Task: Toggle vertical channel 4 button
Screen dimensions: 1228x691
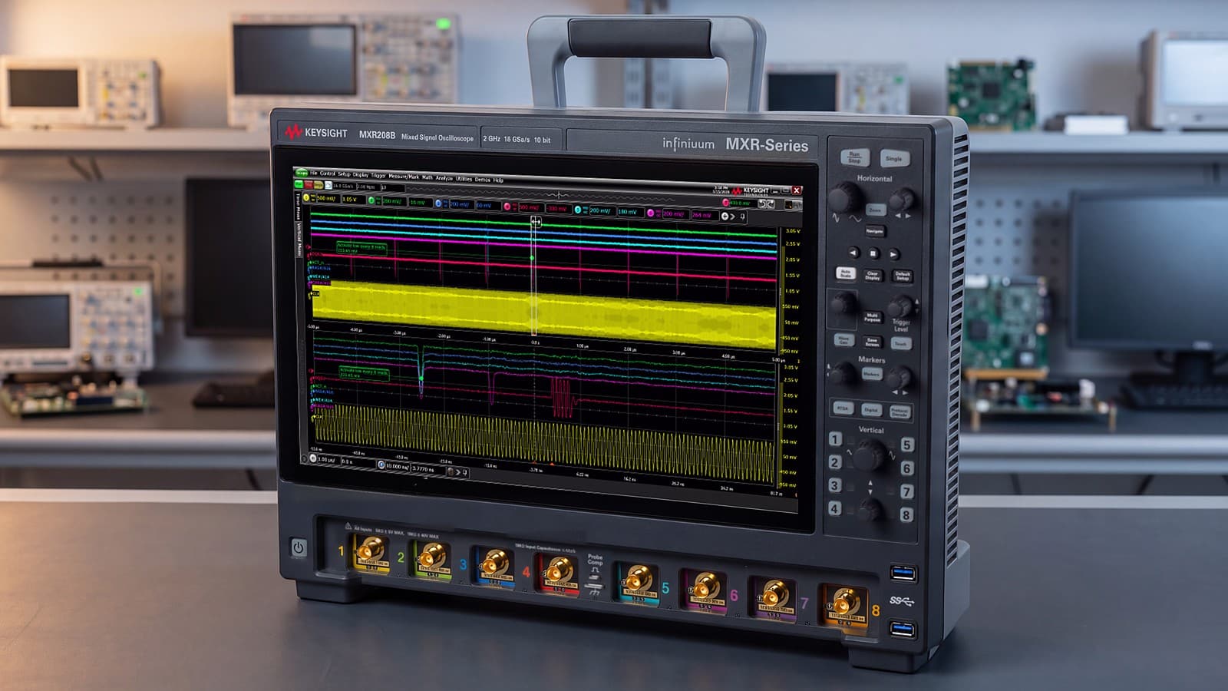Action: pos(835,508)
